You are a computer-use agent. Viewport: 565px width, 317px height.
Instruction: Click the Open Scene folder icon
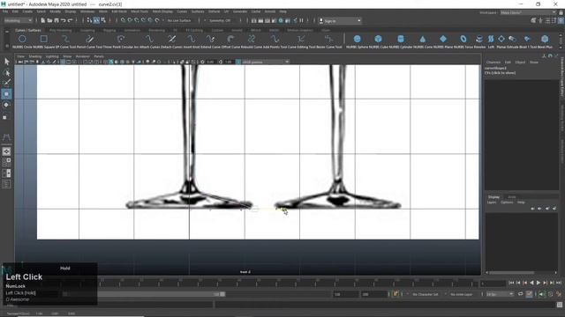[49, 20]
